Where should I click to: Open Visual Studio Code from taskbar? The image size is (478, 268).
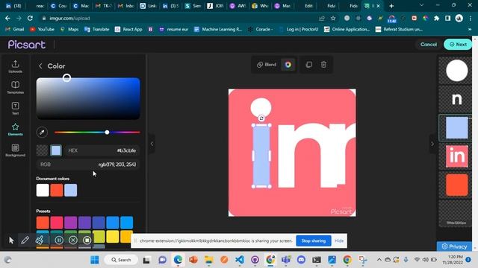(240, 260)
